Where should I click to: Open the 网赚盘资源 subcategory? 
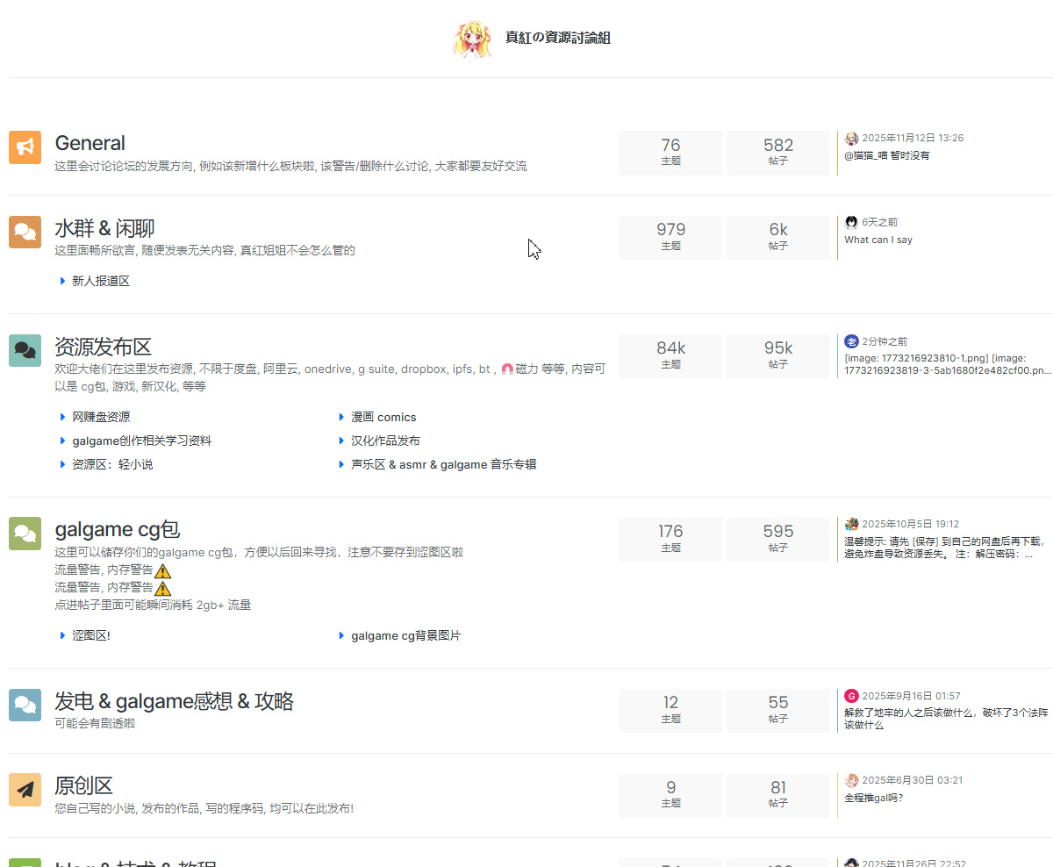tap(101, 417)
